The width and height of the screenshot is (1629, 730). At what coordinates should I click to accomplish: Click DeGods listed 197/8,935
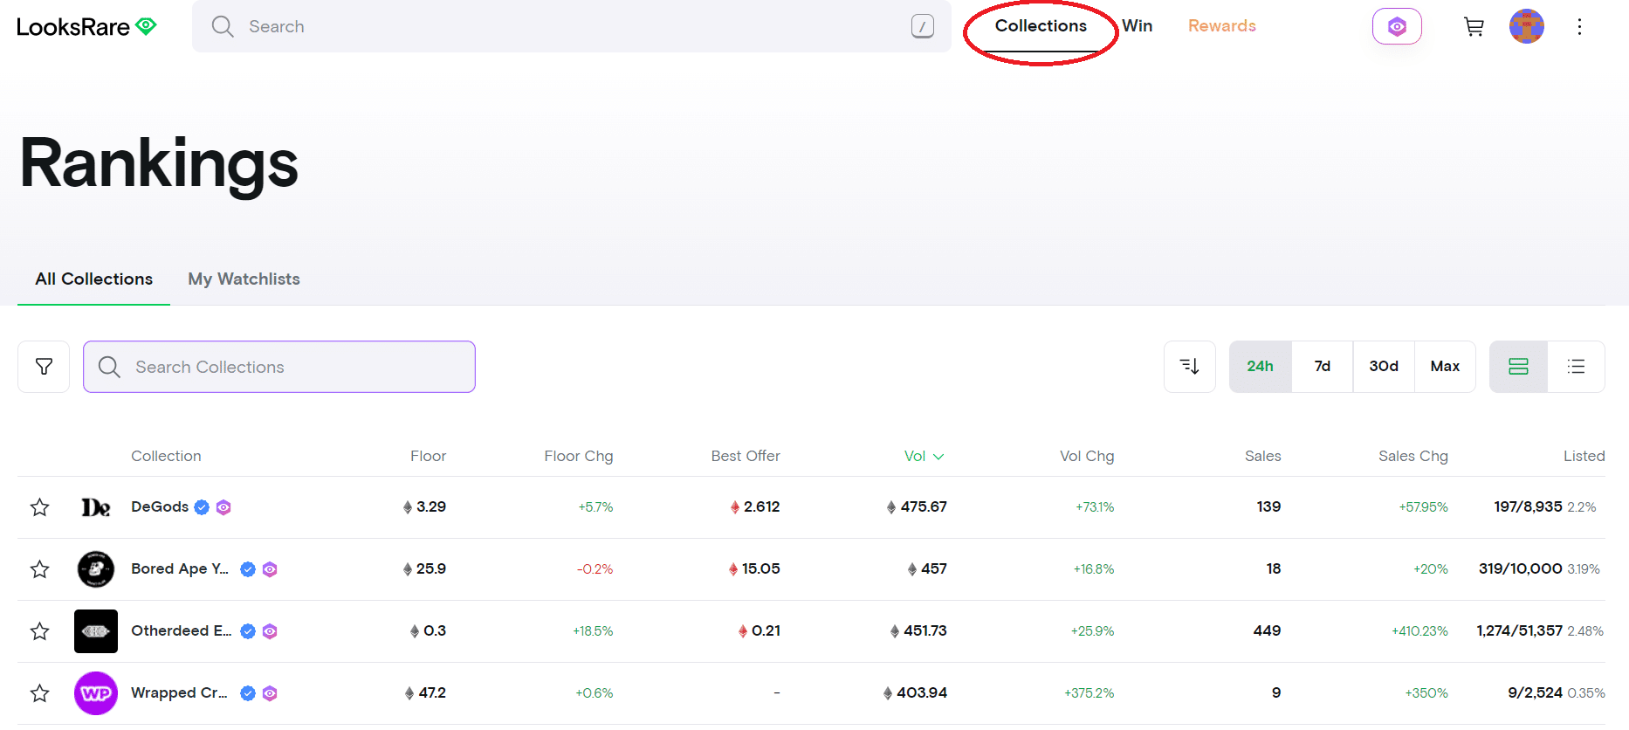tap(1528, 506)
